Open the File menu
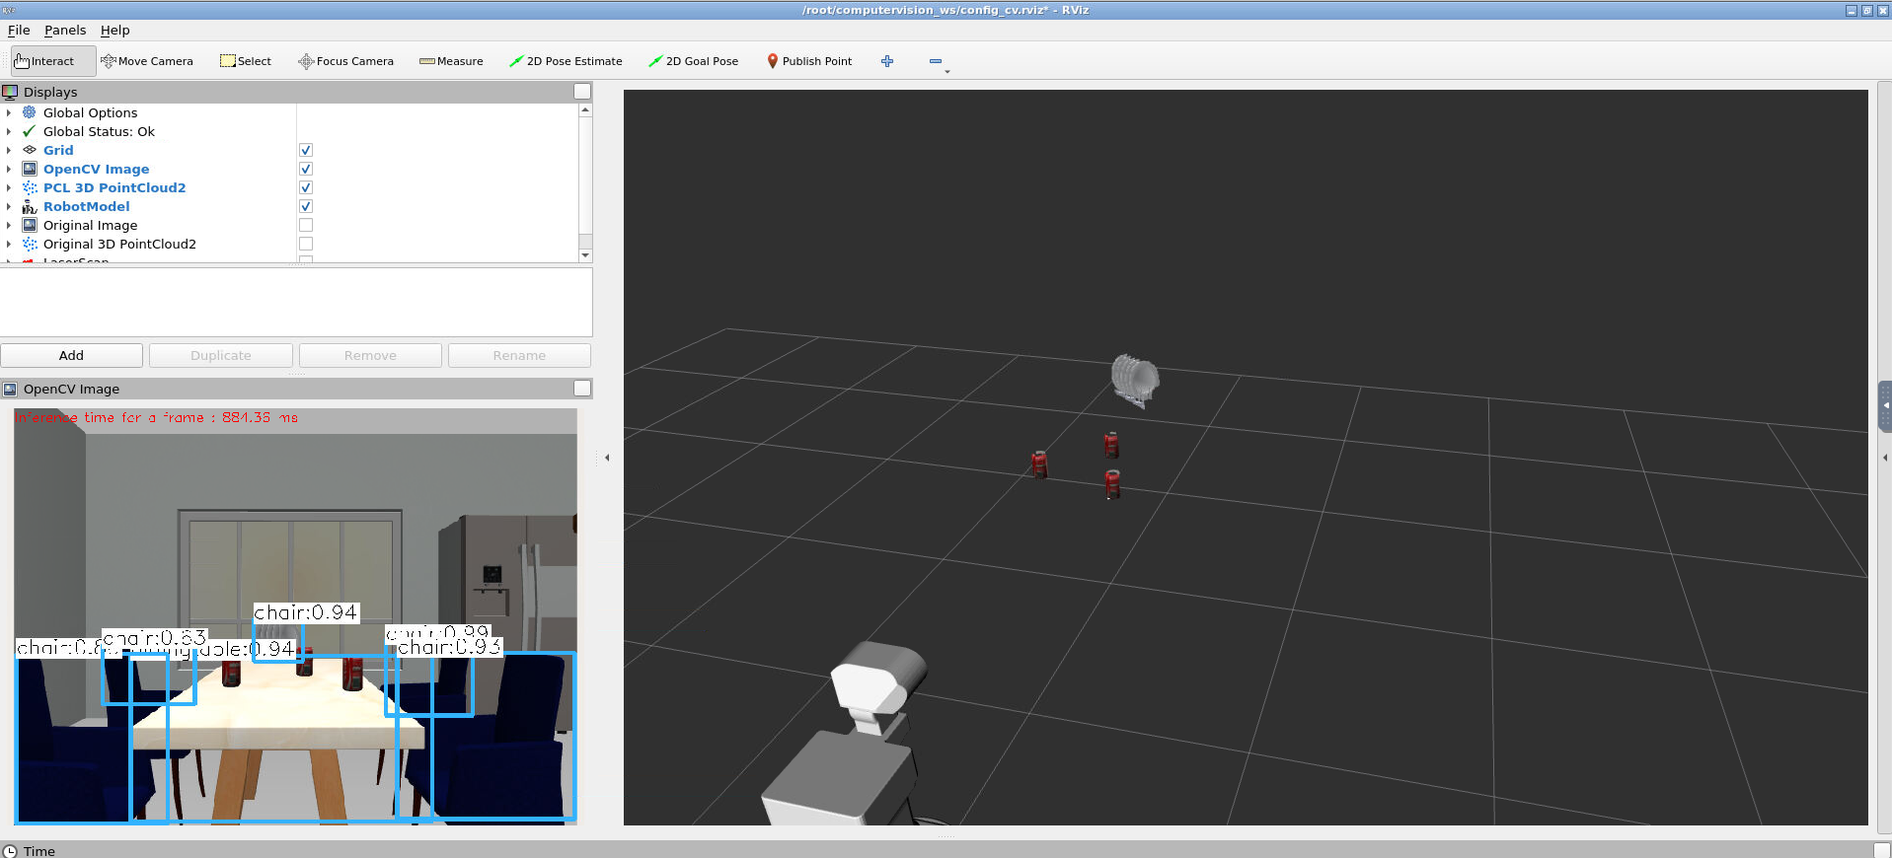Viewport: 1892px width, 858px height. [19, 30]
